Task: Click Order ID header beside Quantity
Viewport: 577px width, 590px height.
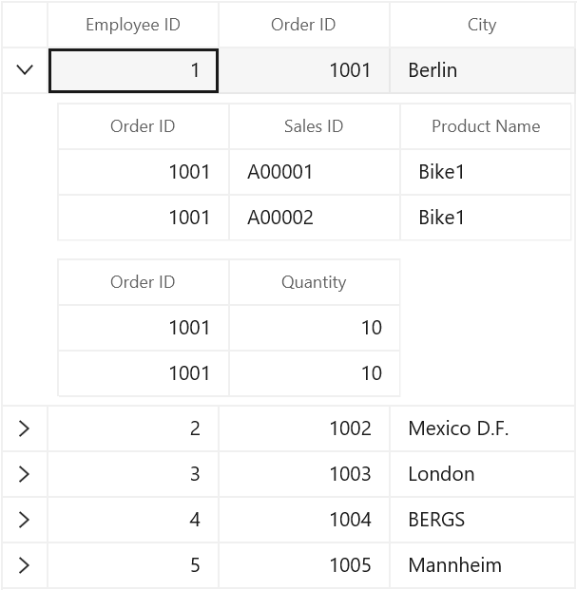Action: click(x=143, y=282)
